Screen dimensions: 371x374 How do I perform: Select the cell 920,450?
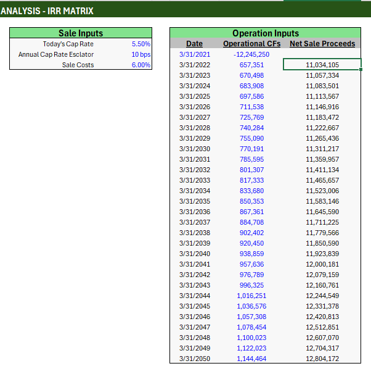251,243
